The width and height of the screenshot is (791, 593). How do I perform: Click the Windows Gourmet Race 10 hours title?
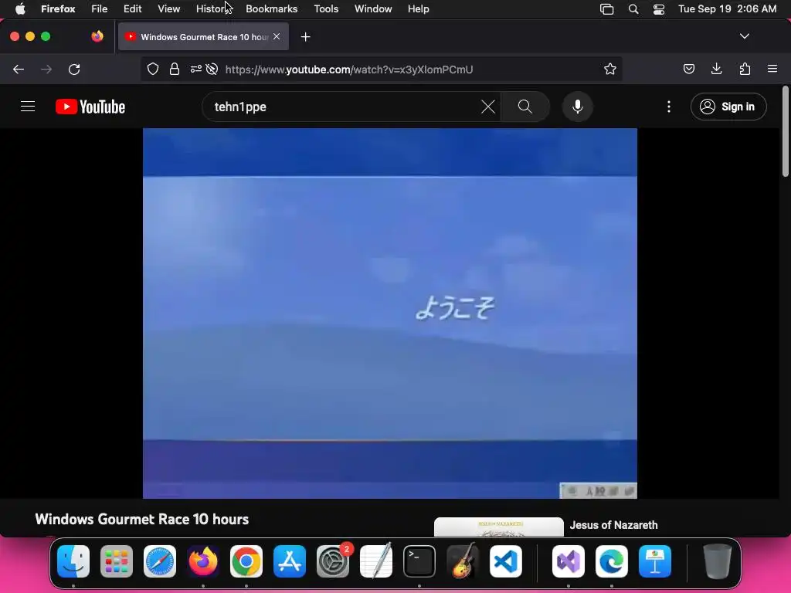[x=142, y=520]
